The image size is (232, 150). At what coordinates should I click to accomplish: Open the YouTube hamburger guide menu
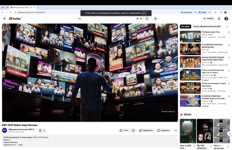pos(4,19)
